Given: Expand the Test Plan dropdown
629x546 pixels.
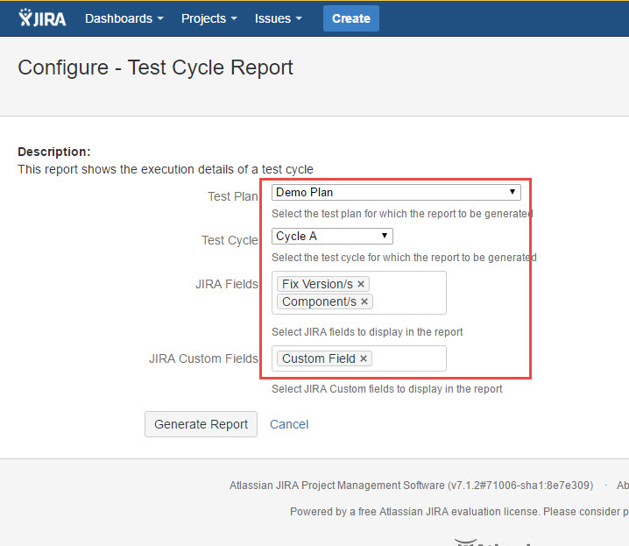Looking at the screenshot, I should click(396, 192).
